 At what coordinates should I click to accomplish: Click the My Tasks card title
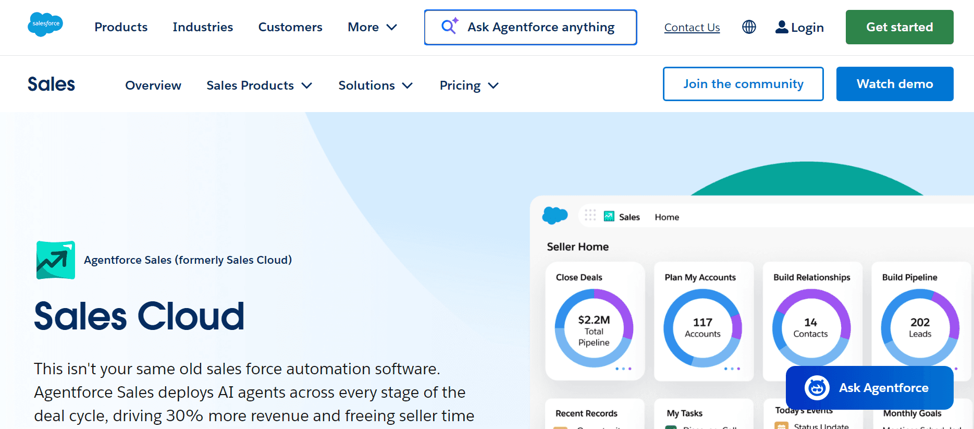[x=684, y=413]
